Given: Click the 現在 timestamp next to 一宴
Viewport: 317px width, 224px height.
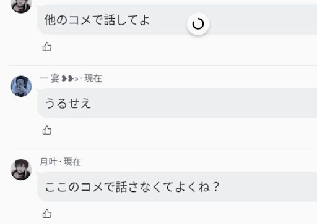Looking at the screenshot, I should (x=93, y=78).
